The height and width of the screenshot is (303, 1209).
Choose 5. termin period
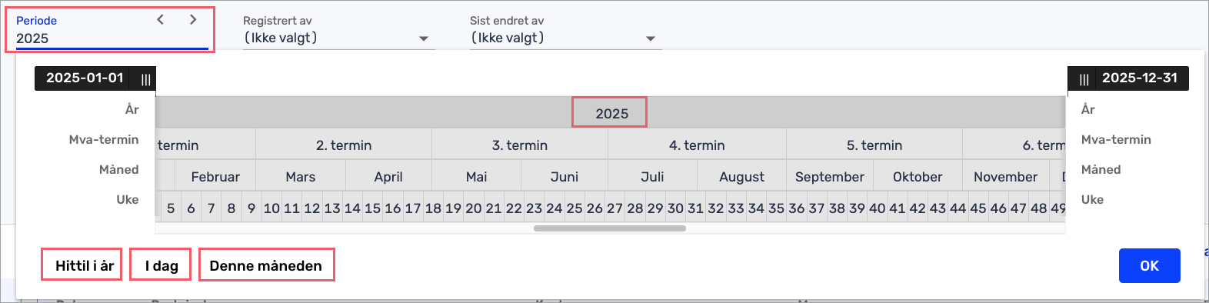pyautogui.click(x=874, y=145)
